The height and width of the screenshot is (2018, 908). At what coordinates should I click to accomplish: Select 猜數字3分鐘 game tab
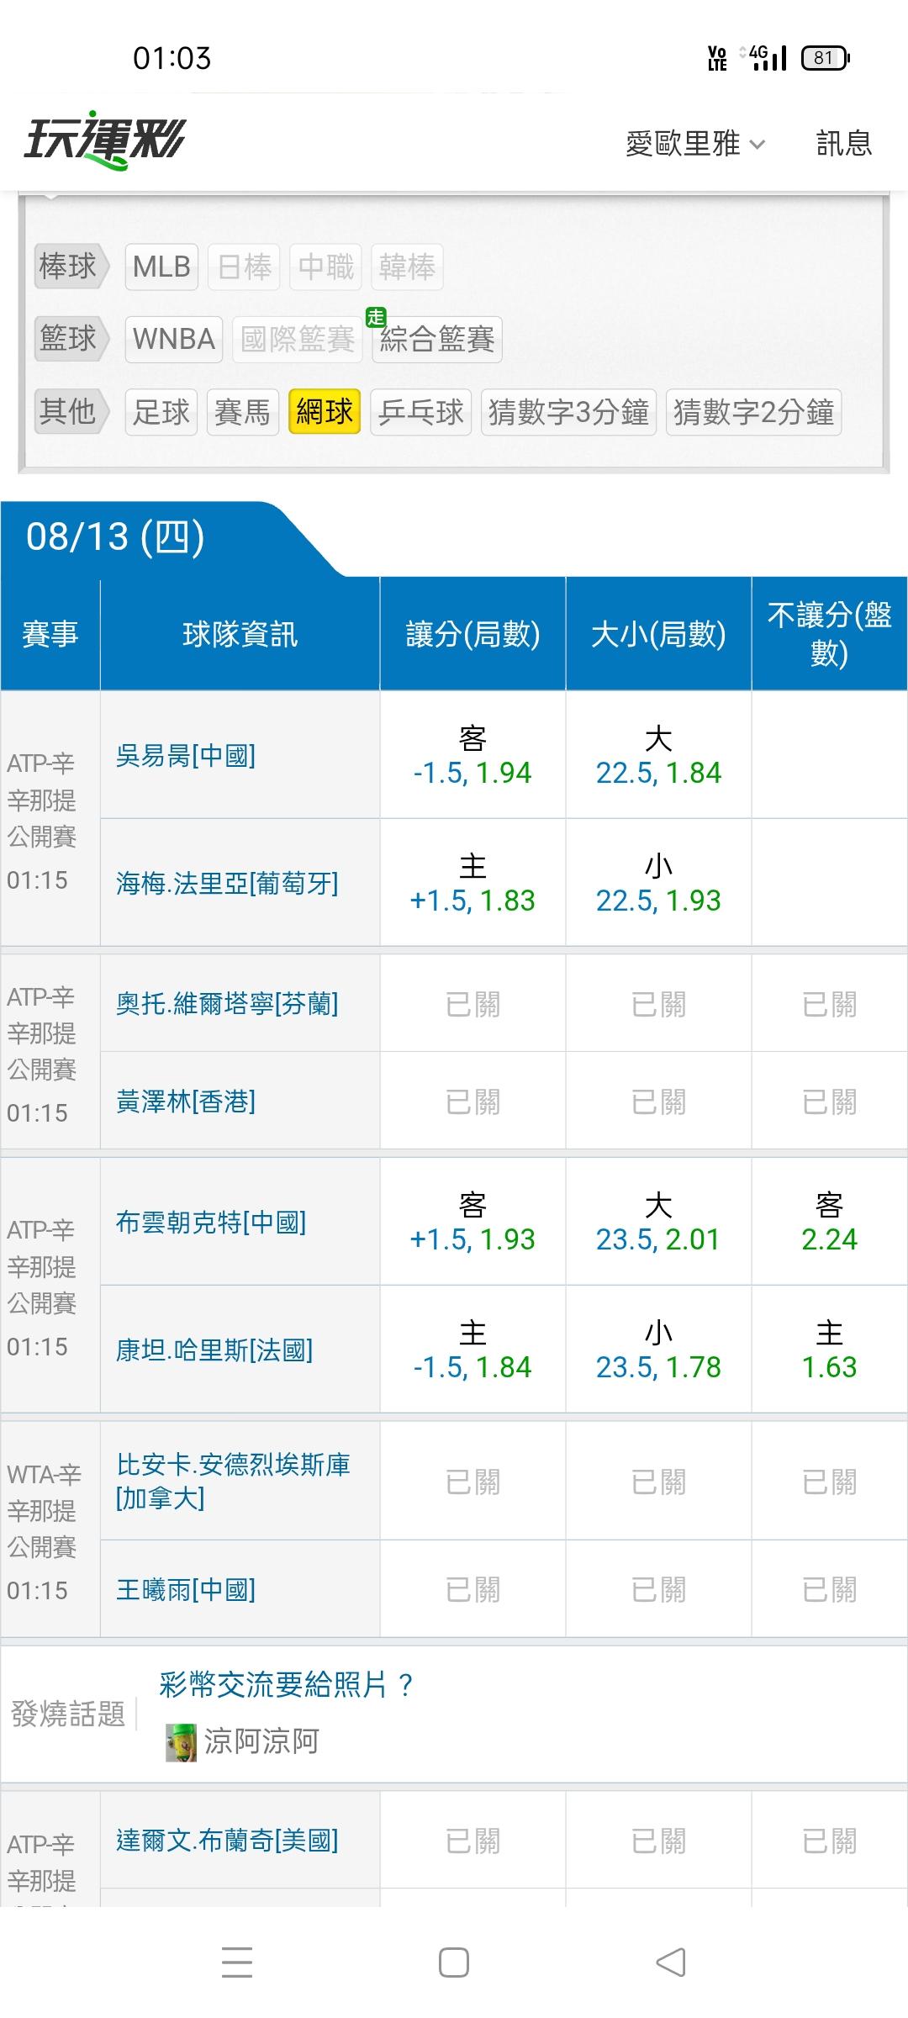pos(569,412)
